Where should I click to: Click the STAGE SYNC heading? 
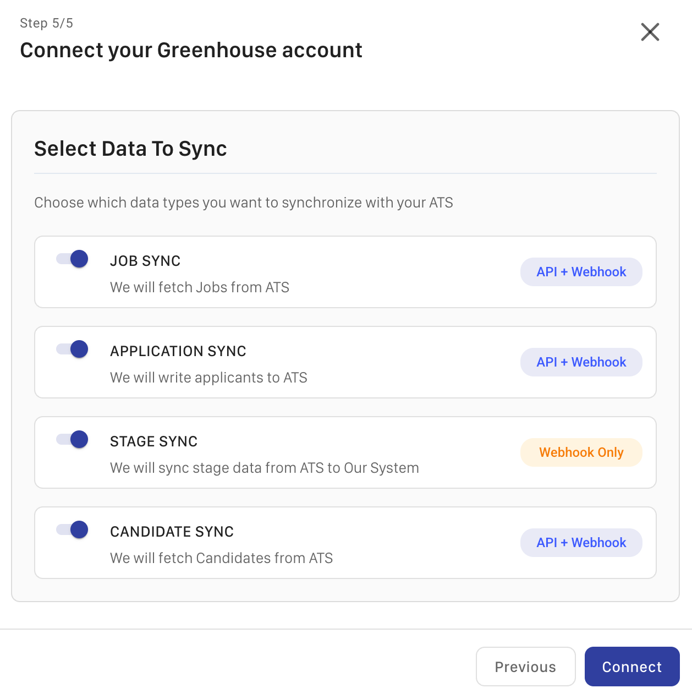click(153, 441)
